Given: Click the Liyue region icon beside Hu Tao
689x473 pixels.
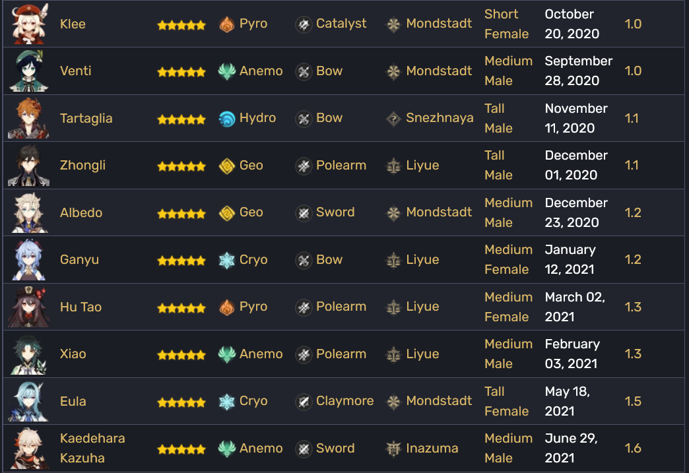Looking at the screenshot, I should (x=393, y=307).
